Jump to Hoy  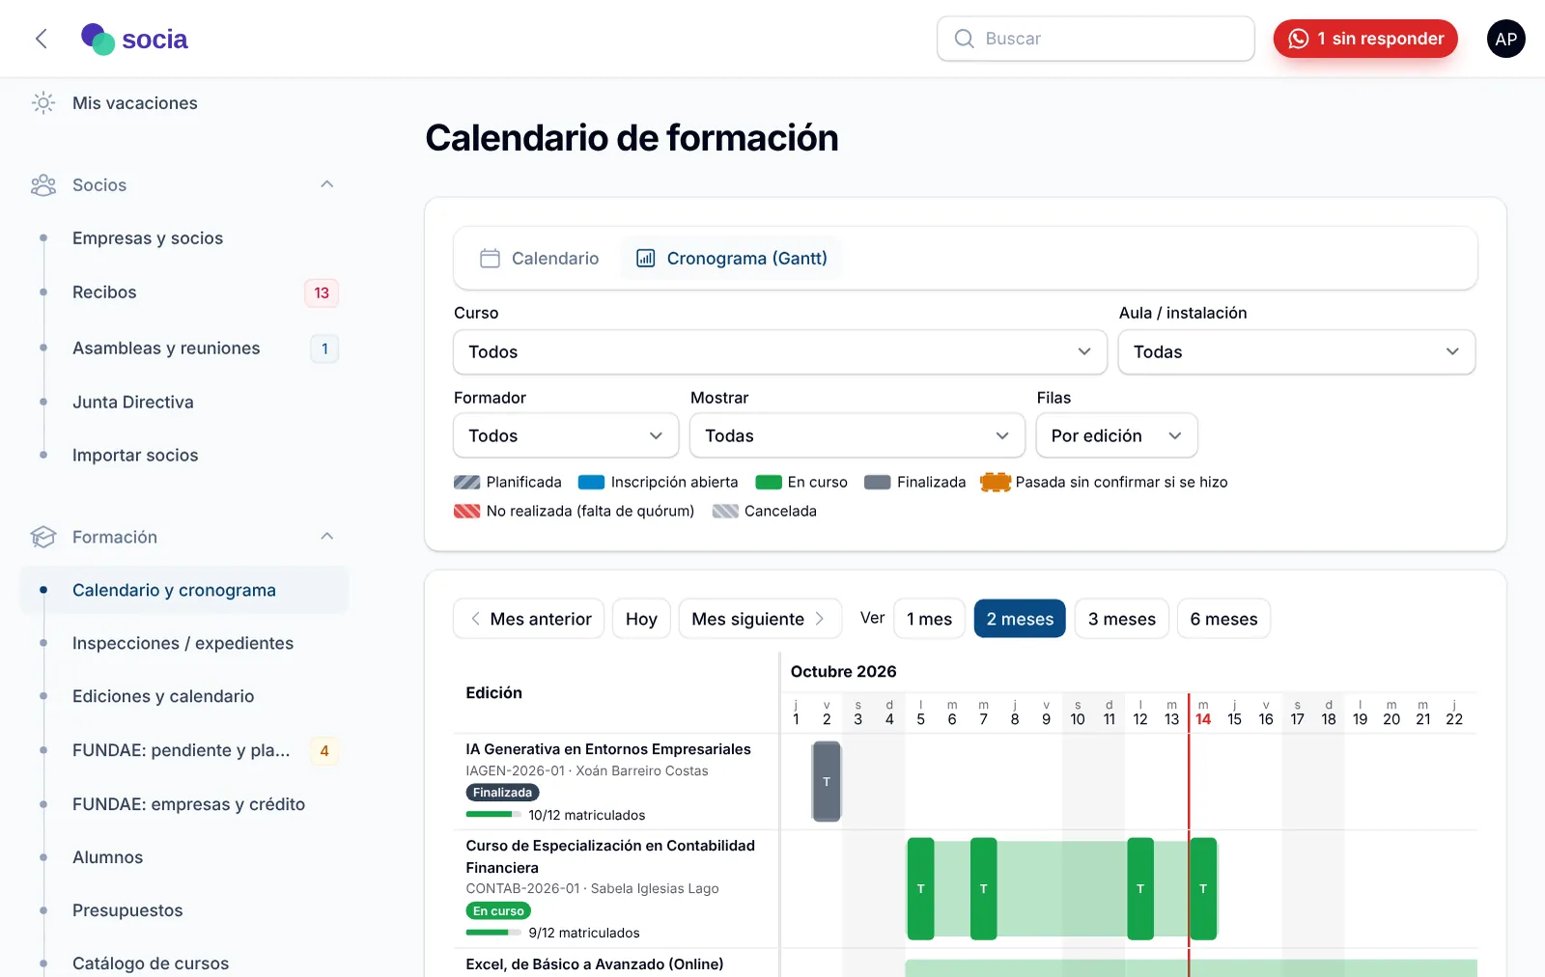pos(641,619)
